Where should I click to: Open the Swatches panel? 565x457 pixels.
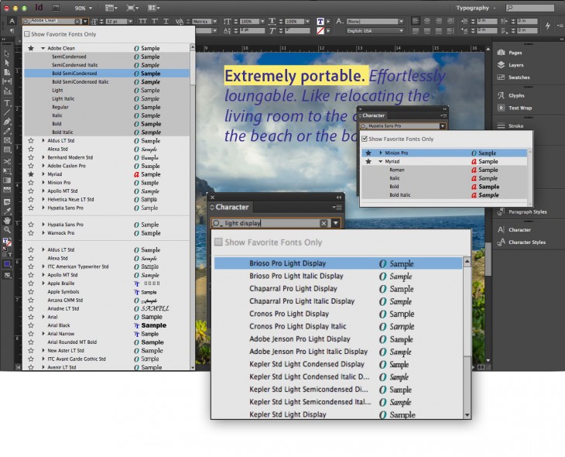click(x=514, y=77)
